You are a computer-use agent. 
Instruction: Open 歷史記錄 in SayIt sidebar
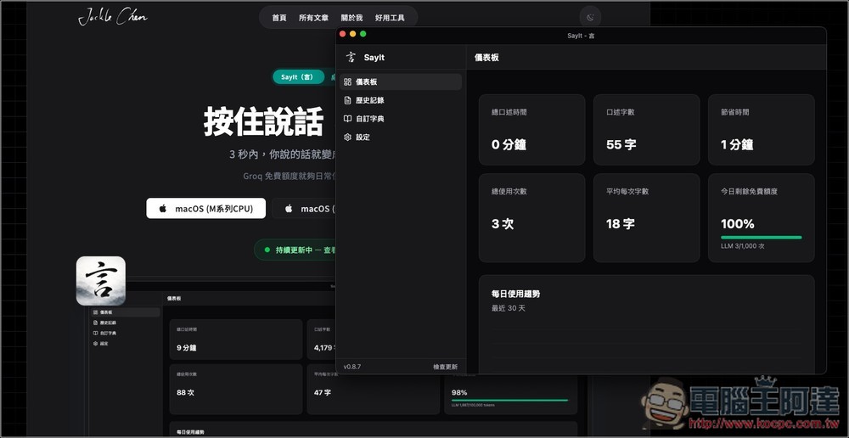401,100
